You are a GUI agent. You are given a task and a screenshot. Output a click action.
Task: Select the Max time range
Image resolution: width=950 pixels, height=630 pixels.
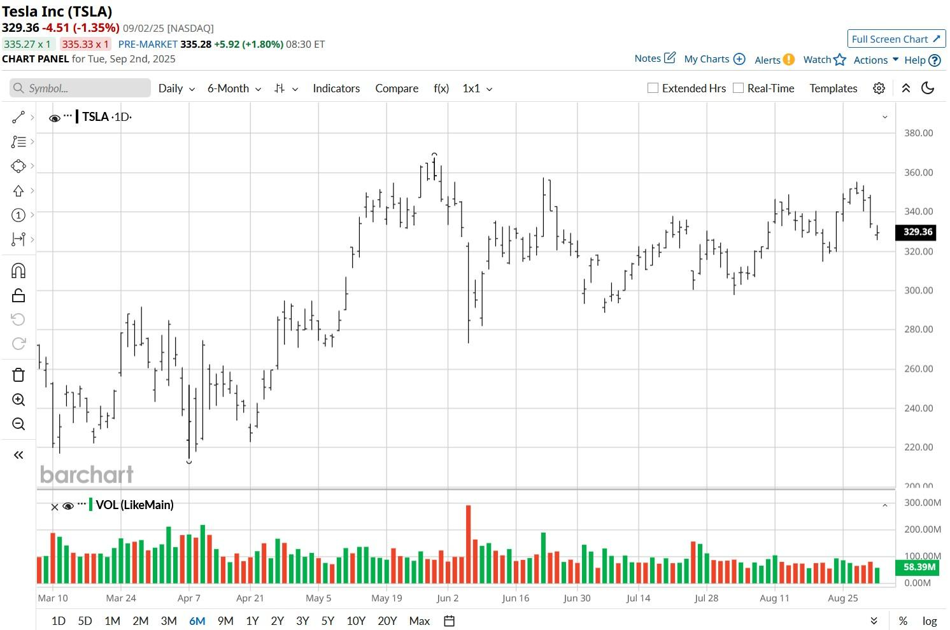(x=420, y=620)
